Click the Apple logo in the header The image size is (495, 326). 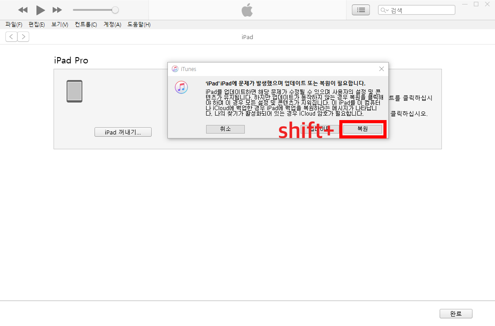point(247,10)
